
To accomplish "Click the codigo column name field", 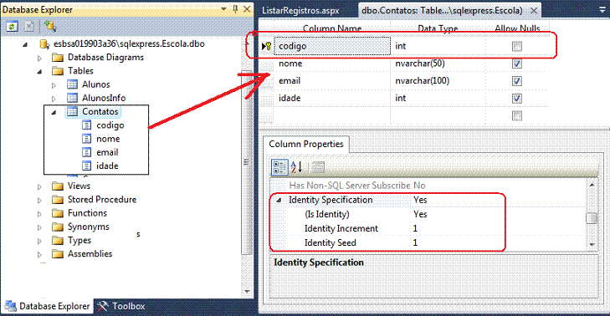I will [332, 46].
